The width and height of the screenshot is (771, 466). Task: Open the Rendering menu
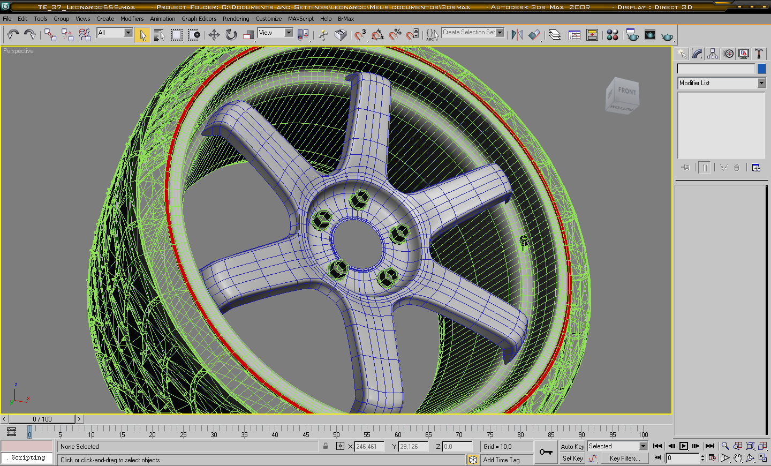click(x=236, y=19)
